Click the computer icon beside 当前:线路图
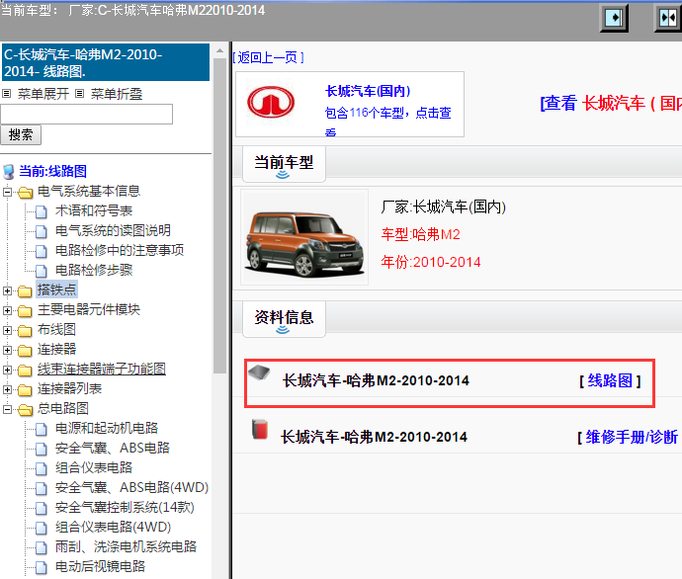682x579 pixels. pyautogui.click(x=8, y=171)
